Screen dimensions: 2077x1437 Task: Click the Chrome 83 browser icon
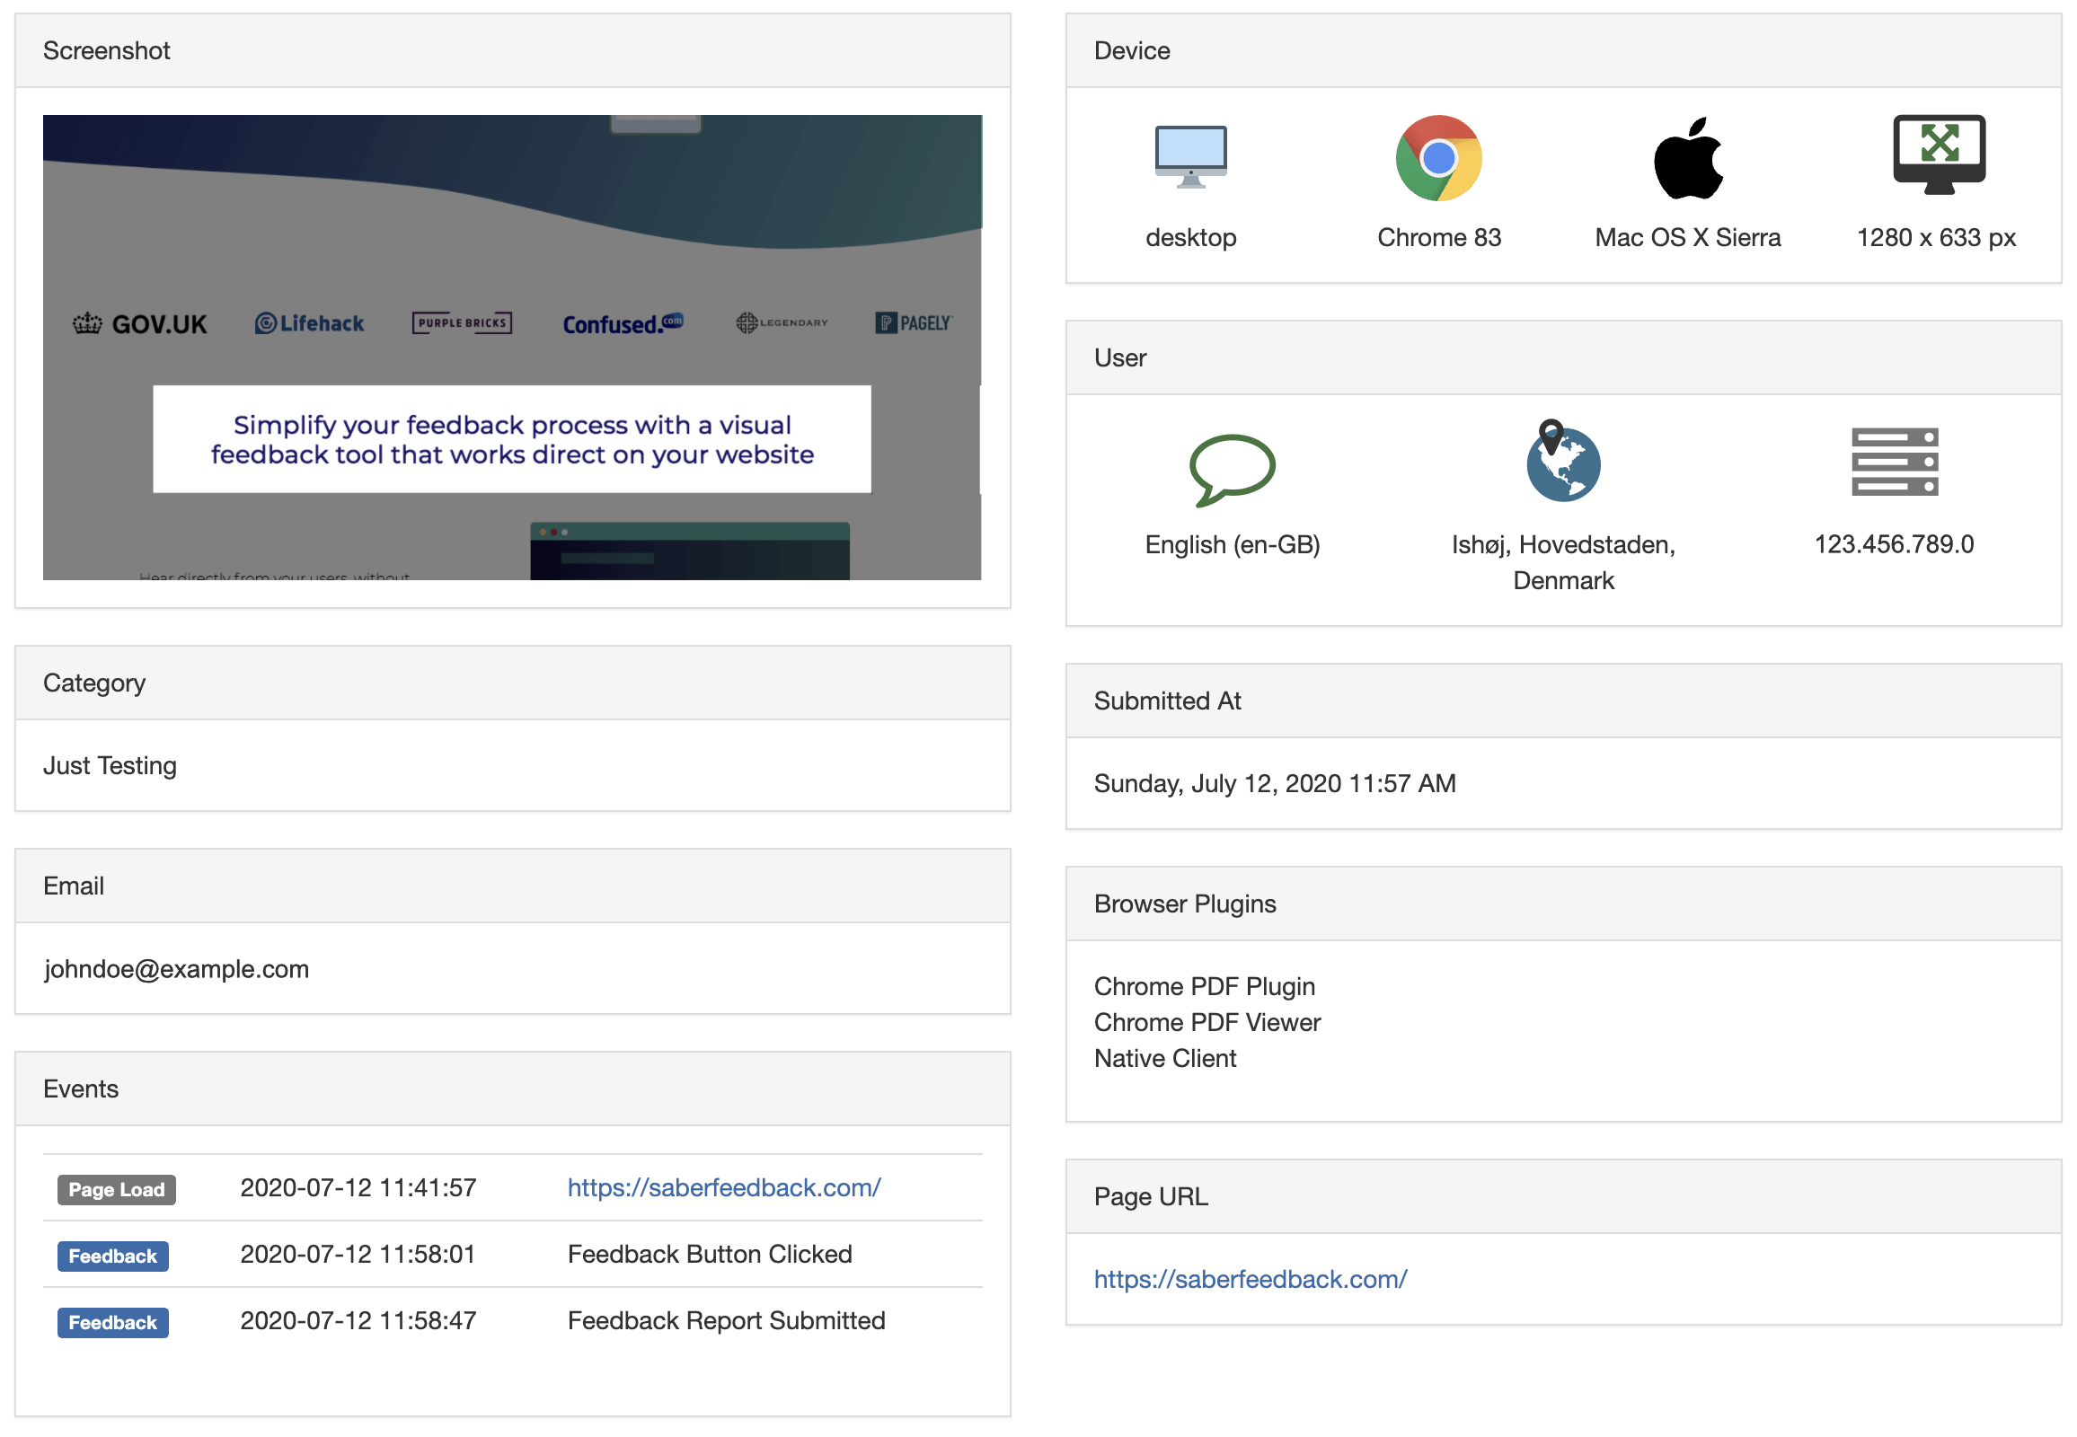[1437, 158]
